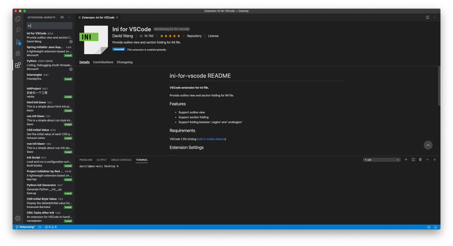Click the terminal prompt line
The image size is (453, 246).
tap(99, 166)
